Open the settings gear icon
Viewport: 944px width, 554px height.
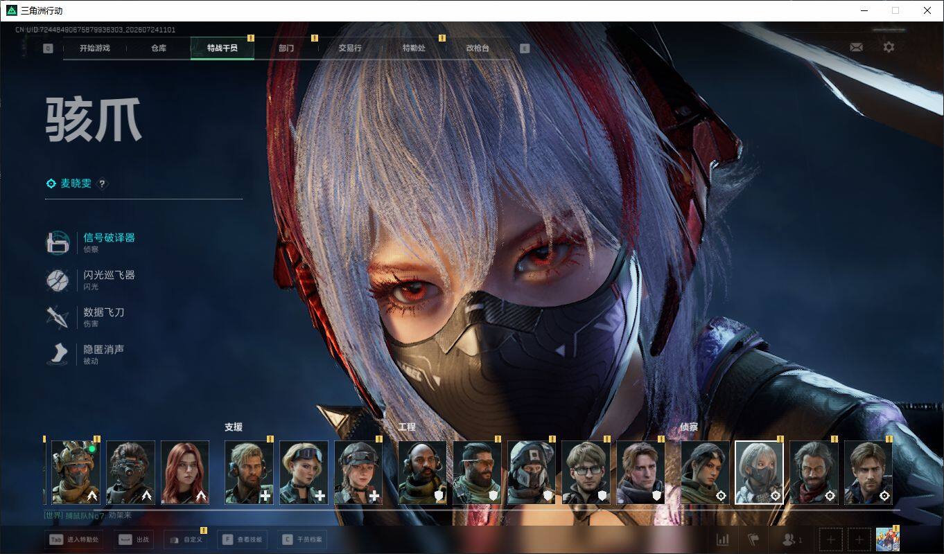point(889,47)
